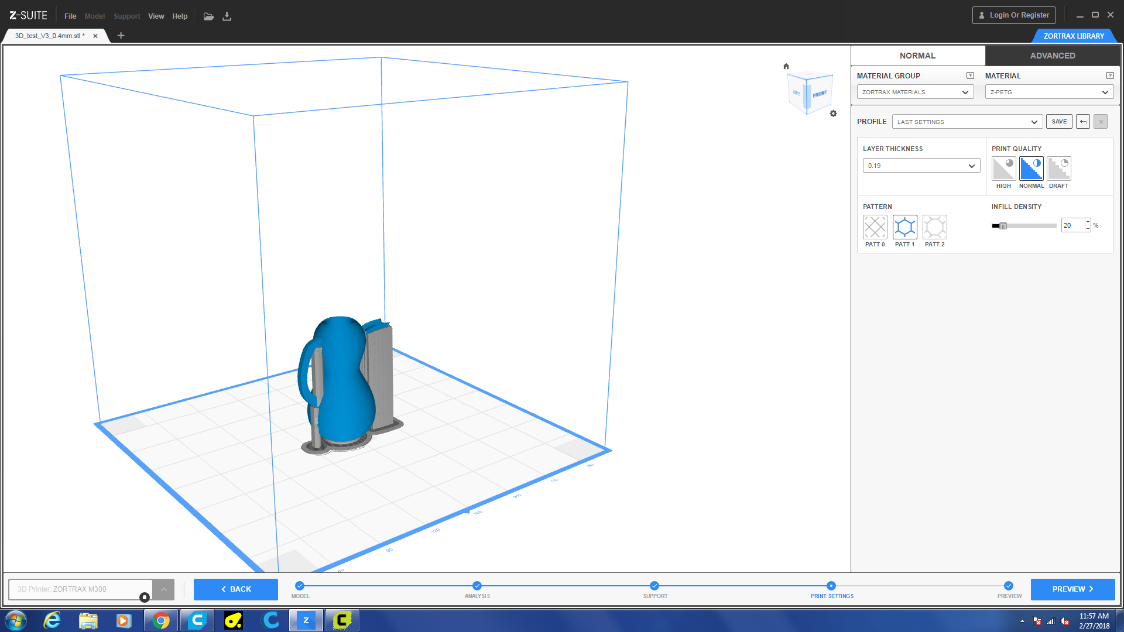Select HIGH print quality
The width and height of the screenshot is (1124, 632).
1003,169
